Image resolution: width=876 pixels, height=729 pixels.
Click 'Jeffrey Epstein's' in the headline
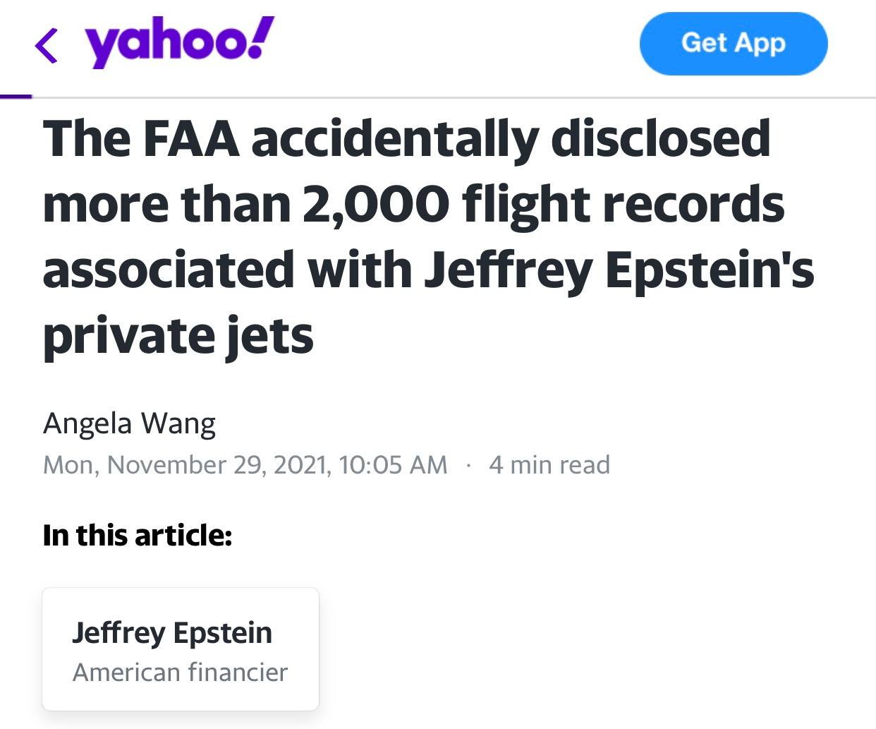click(x=619, y=270)
